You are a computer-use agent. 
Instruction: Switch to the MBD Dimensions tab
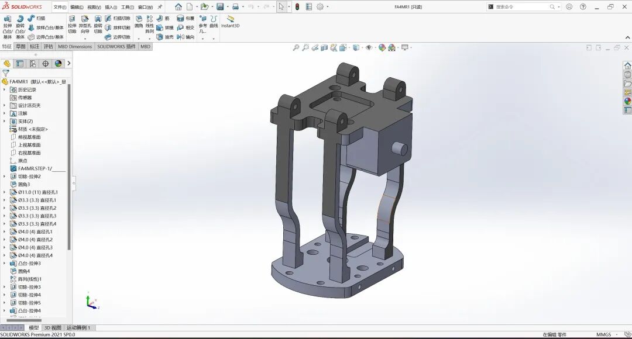pos(75,46)
